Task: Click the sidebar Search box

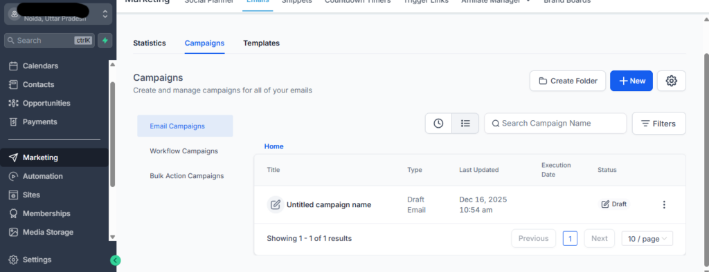Action: pyautogui.click(x=49, y=41)
